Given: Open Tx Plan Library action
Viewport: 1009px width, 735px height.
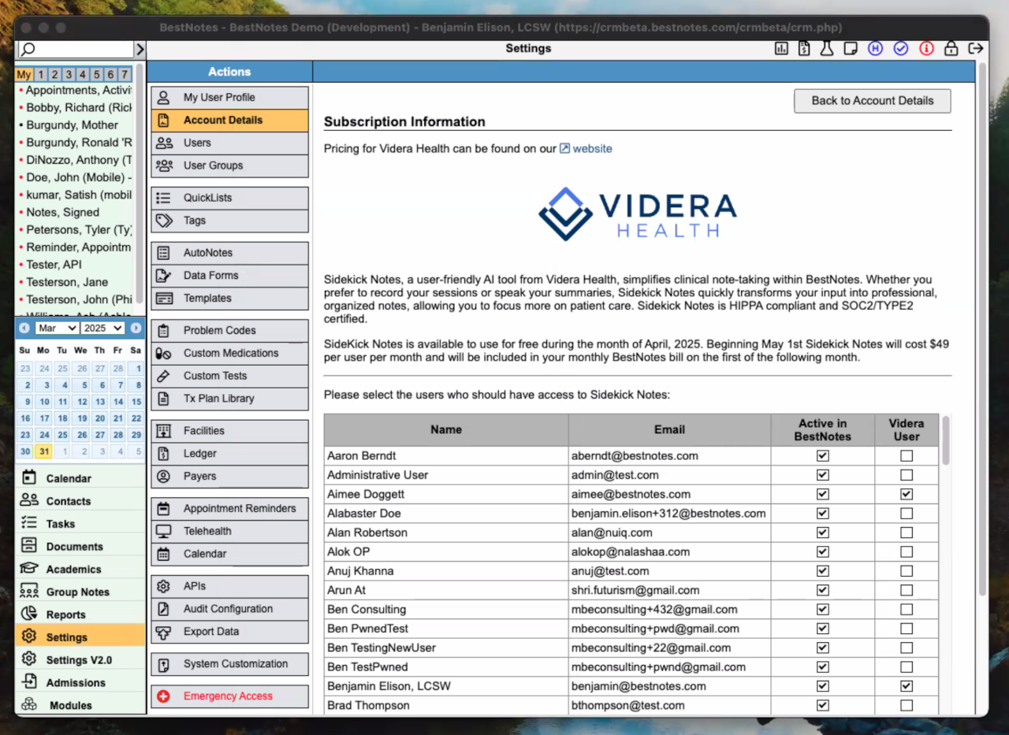Looking at the screenshot, I should (x=229, y=399).
